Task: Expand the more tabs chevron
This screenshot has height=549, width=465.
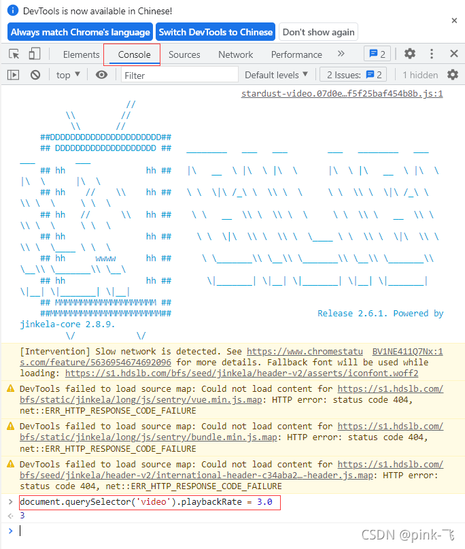Action: coord(341,54)
